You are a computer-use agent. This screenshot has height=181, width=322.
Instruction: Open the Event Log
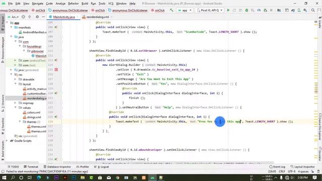[x=277, y=166]
